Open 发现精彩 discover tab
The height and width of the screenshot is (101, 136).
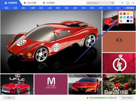(49, 3)
